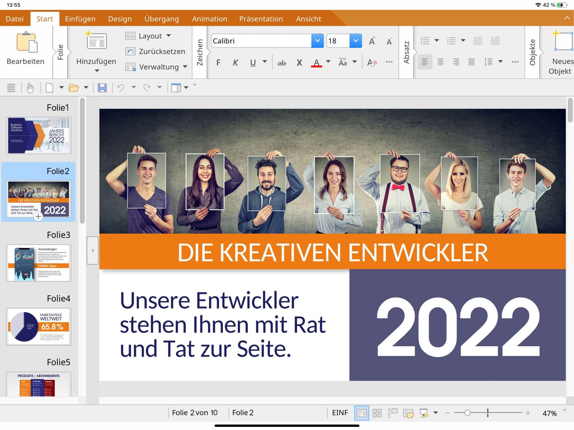Open underline style dropdown arrow

pyautogui.click(x=265, y=61)
